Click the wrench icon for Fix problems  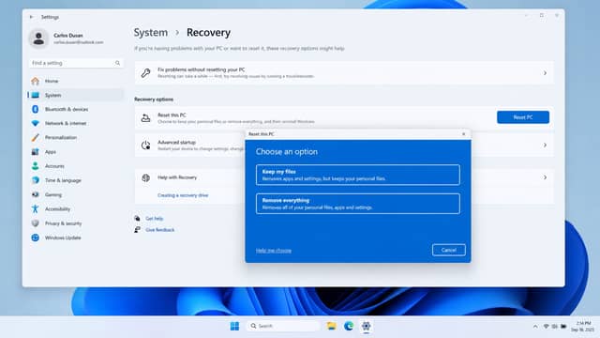[x=145, y=73]
